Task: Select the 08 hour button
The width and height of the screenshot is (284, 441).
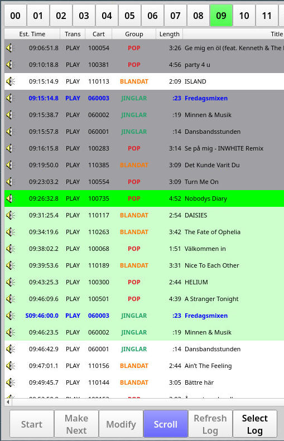Action: (198, 16)
